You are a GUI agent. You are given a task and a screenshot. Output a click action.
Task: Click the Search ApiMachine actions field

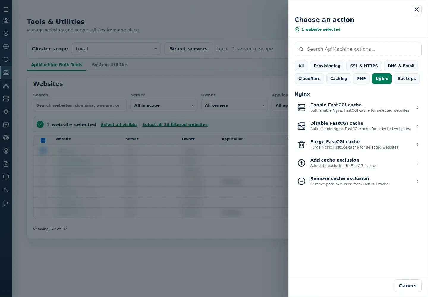pos(358,49)
